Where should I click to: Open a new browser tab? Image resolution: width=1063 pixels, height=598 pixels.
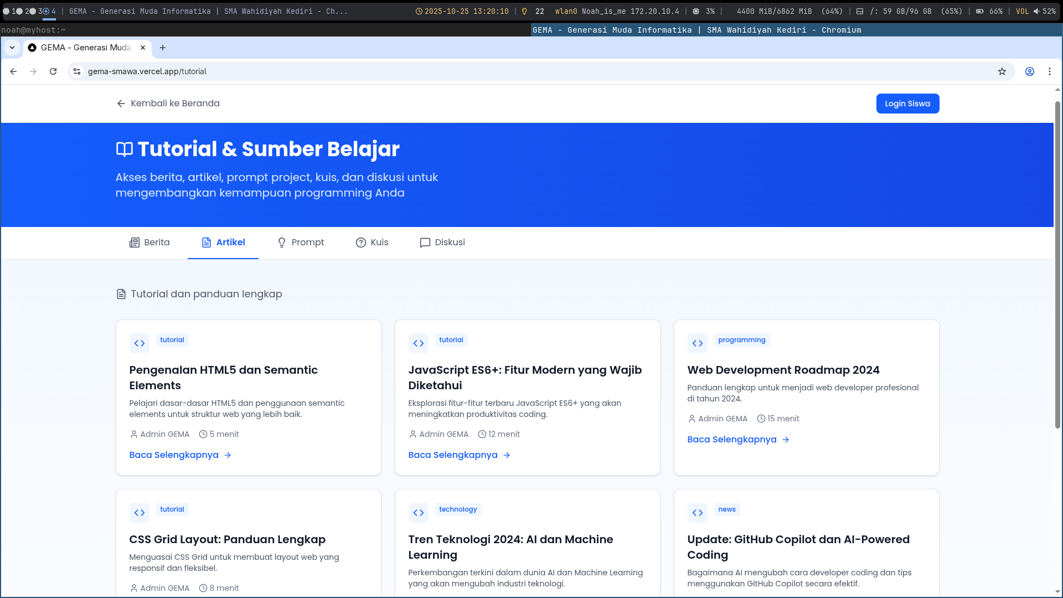pos(163,48)
